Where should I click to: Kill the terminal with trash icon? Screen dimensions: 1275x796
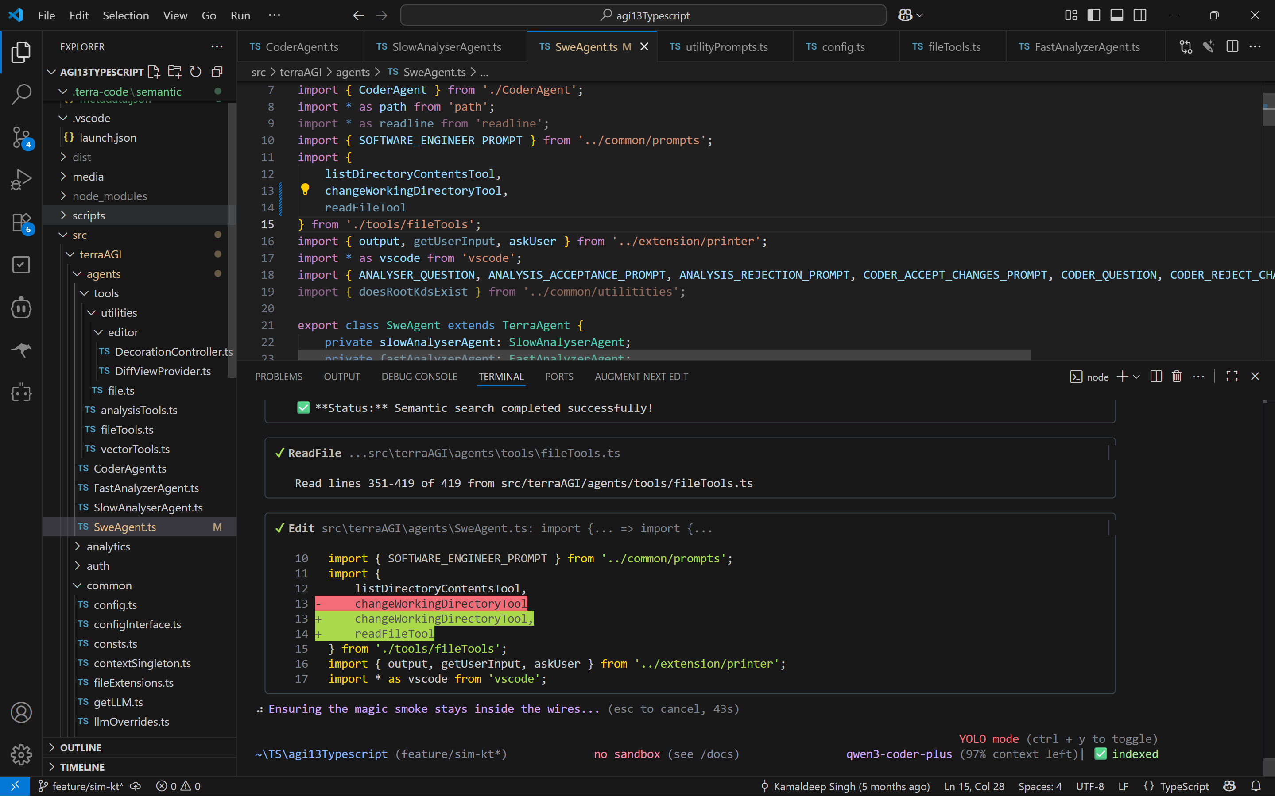point(1177,377)
